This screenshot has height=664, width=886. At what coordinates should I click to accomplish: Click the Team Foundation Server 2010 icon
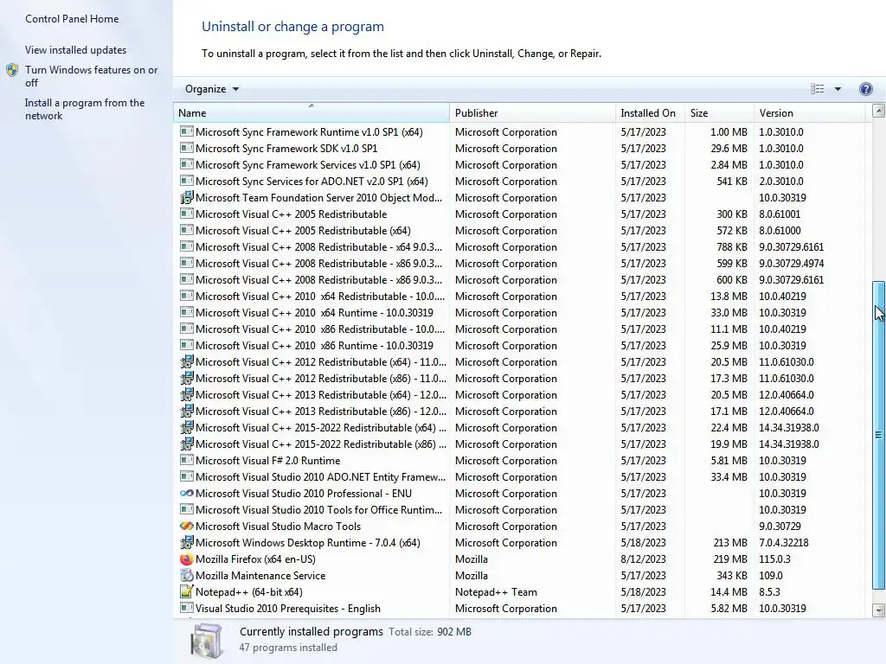186,198
